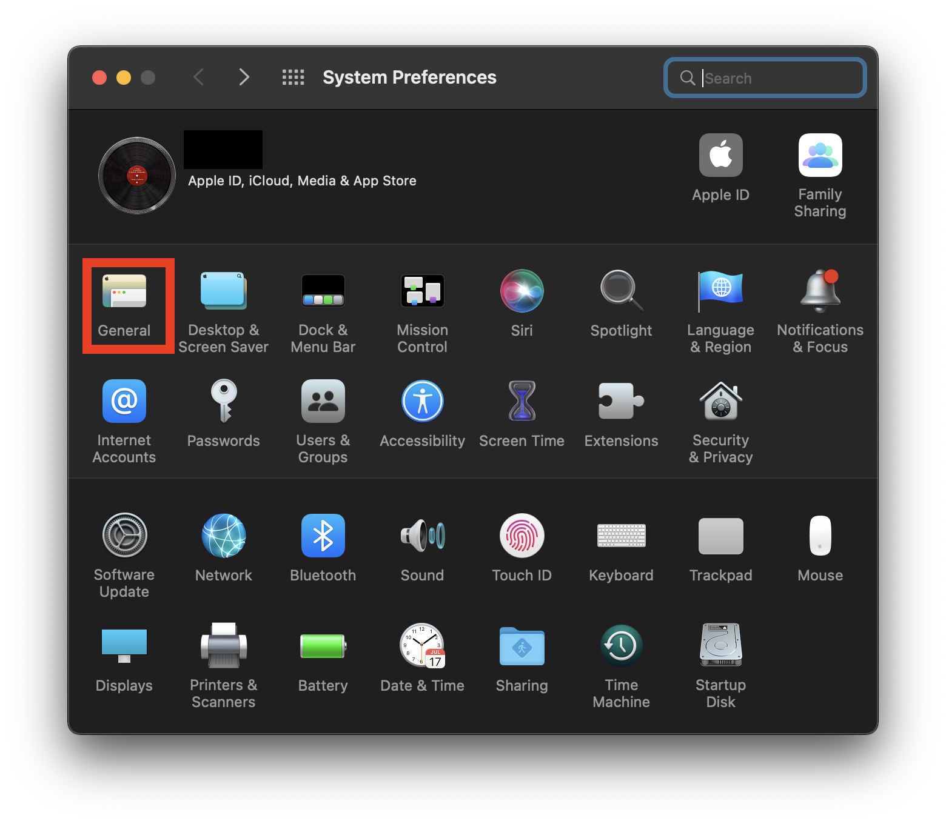Minimize the System Preferences window
The height and width of the screenshot is (824, 946).
[124, 78]
